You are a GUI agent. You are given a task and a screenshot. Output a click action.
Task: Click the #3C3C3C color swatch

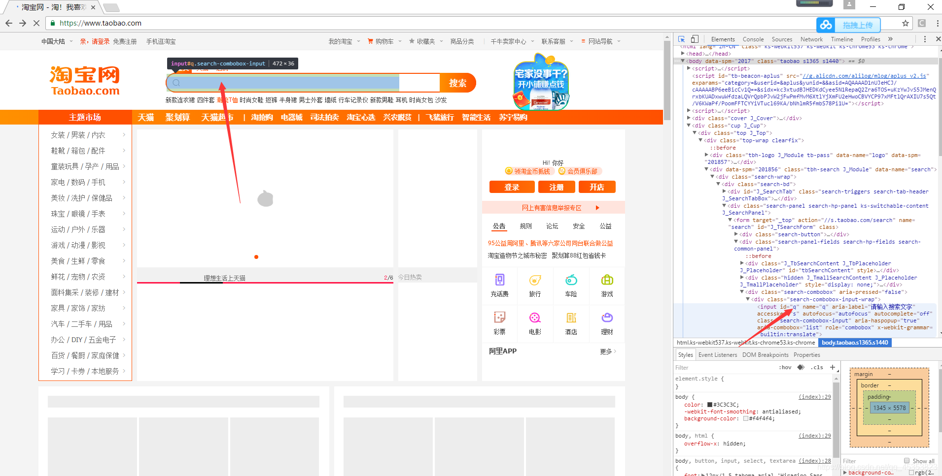(x=710, y=405)
